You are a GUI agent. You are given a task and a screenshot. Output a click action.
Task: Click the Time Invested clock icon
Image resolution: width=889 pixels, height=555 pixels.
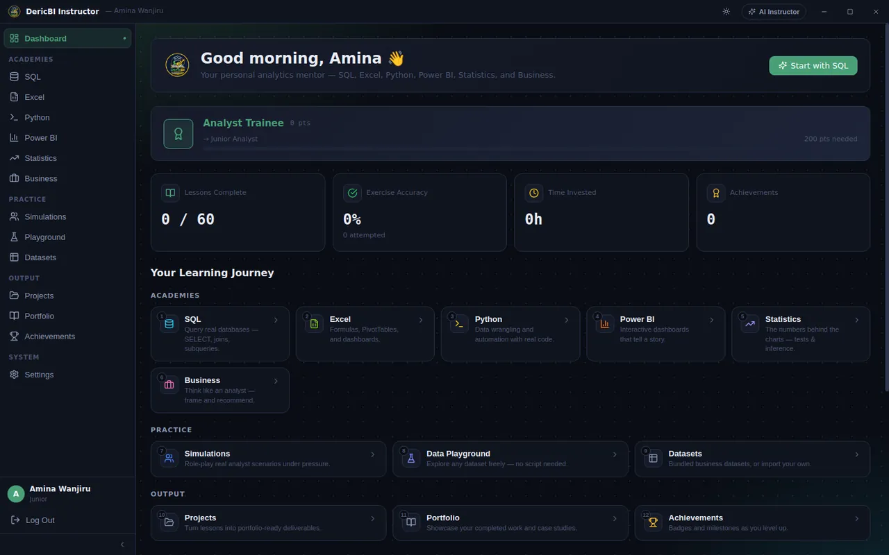tap(533, 193)
